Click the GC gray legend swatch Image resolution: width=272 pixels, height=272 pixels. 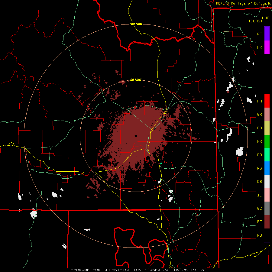267,208
